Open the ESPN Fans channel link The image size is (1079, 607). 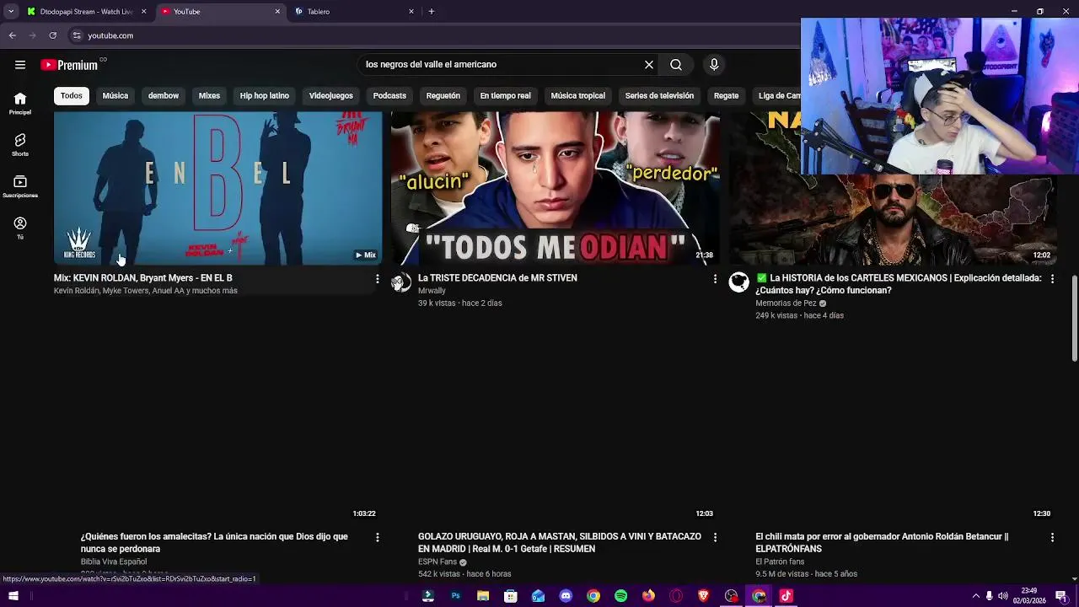[x=438, y=562]
